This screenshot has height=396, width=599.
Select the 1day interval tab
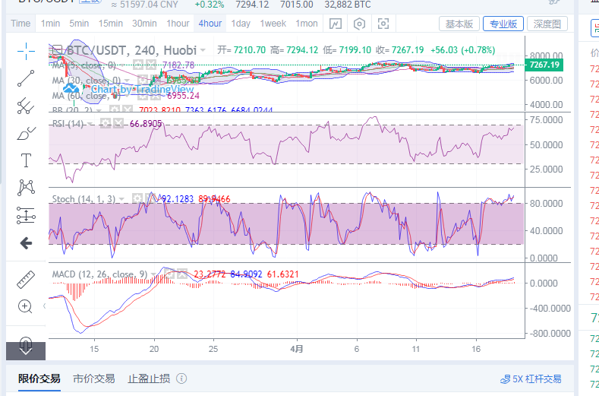point(241,24)
